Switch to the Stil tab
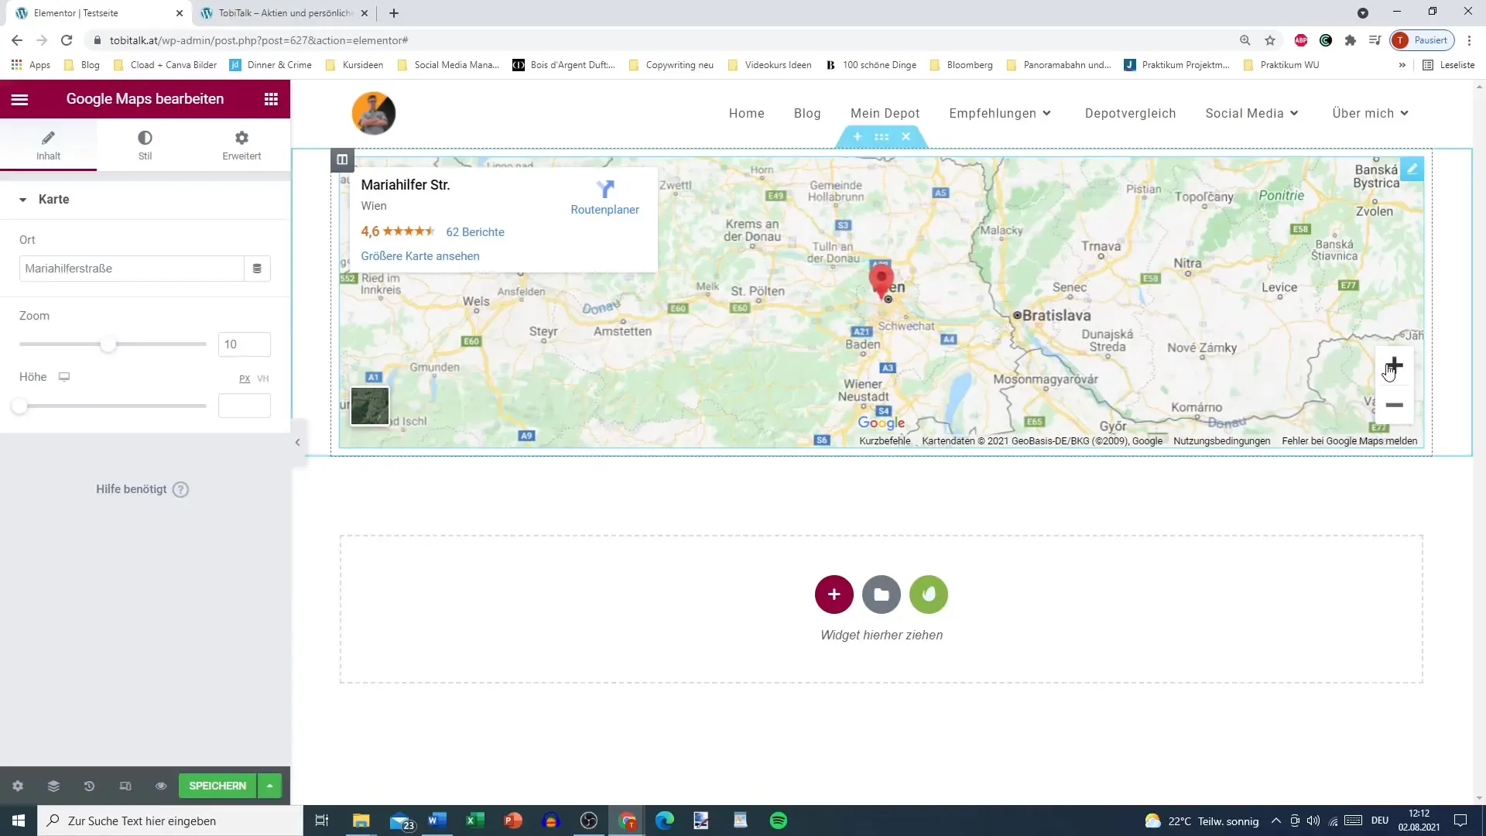The image size is (1486, 836). 145,145
